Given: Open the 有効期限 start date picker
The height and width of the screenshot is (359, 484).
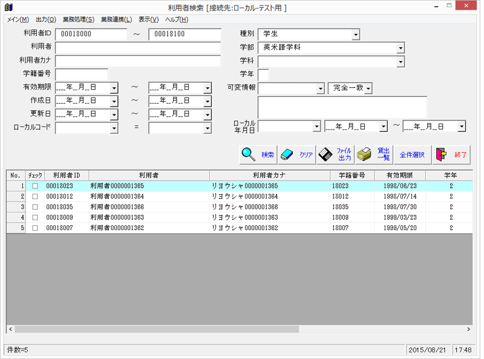Looking at the screenshot, I should [114, 88].
